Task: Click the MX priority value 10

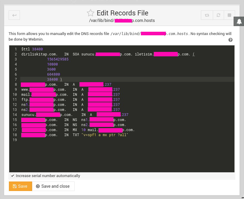Action: coord(83,130)
